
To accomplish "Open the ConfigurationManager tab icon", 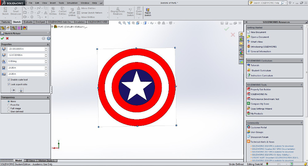I will (13, 28).
